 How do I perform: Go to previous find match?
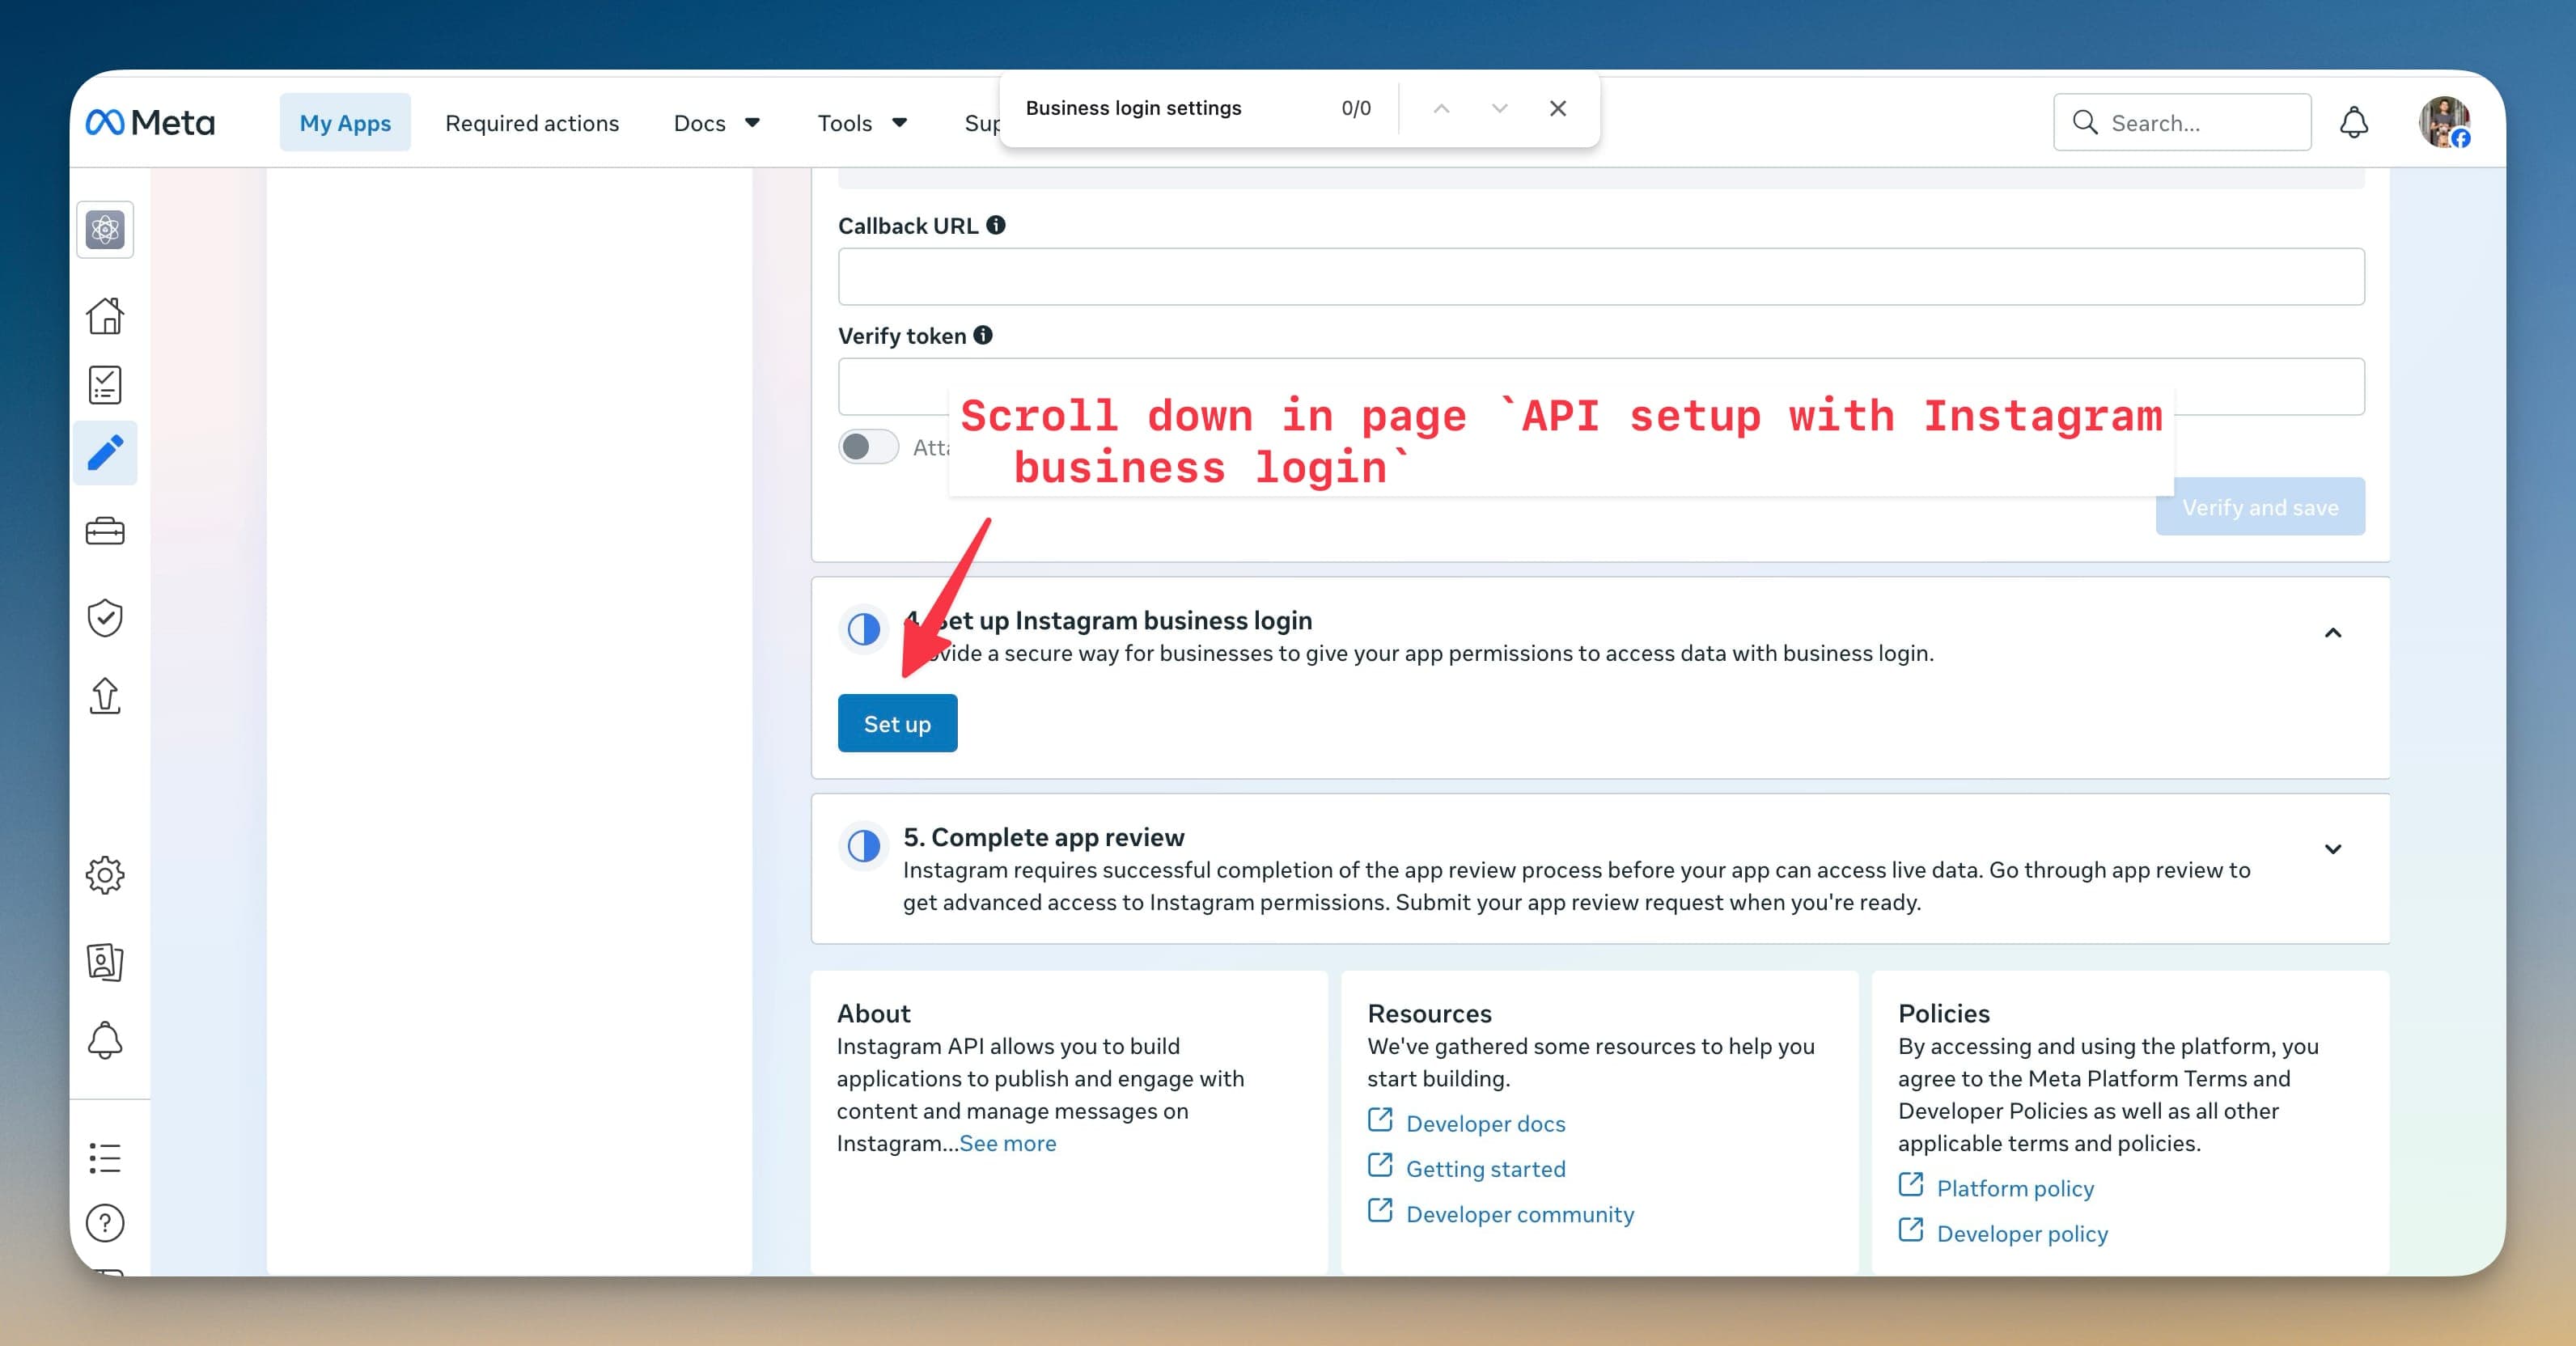pyautogui.click(x=1441, y=108)
